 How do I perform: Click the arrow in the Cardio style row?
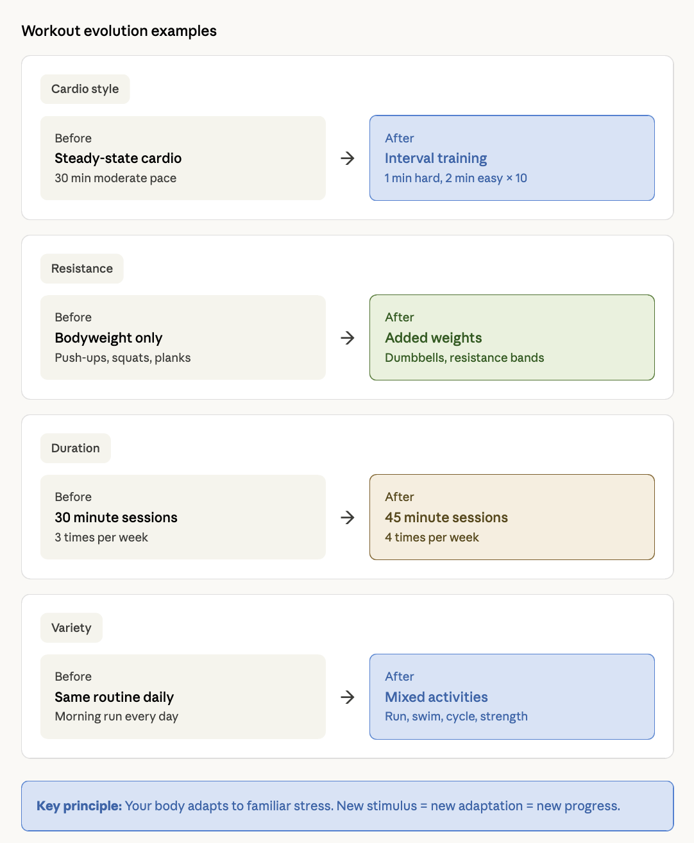click(348, 158)
